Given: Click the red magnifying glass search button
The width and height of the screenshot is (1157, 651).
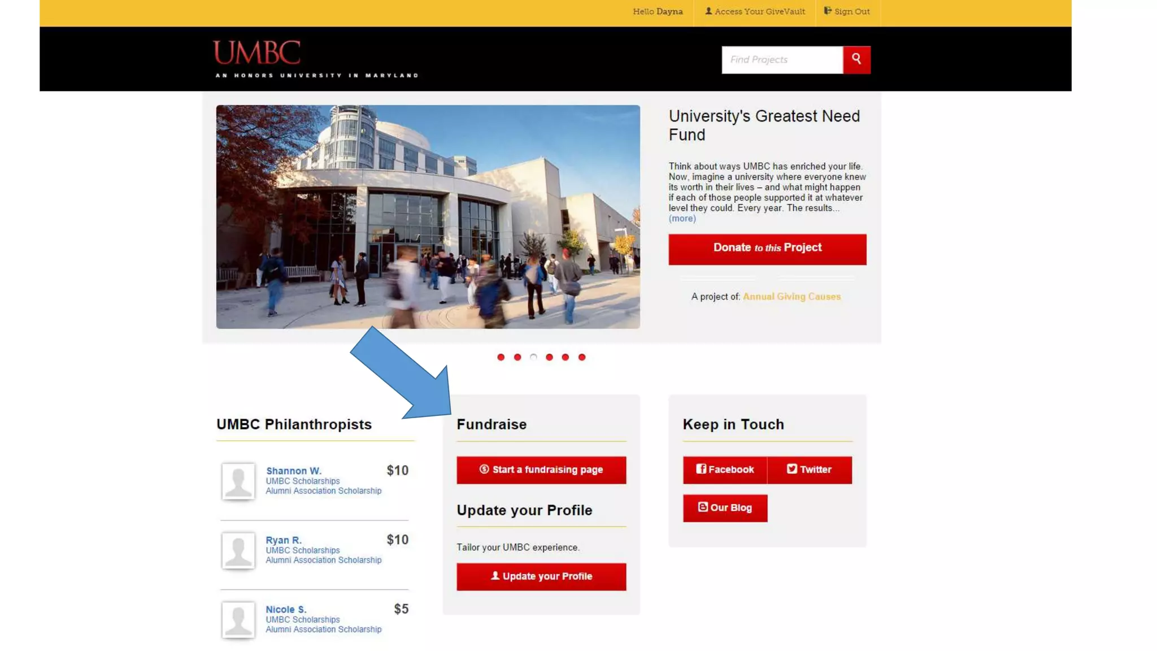Looking at the screenshot, I should pyautogui.click(x=856, y=59).
